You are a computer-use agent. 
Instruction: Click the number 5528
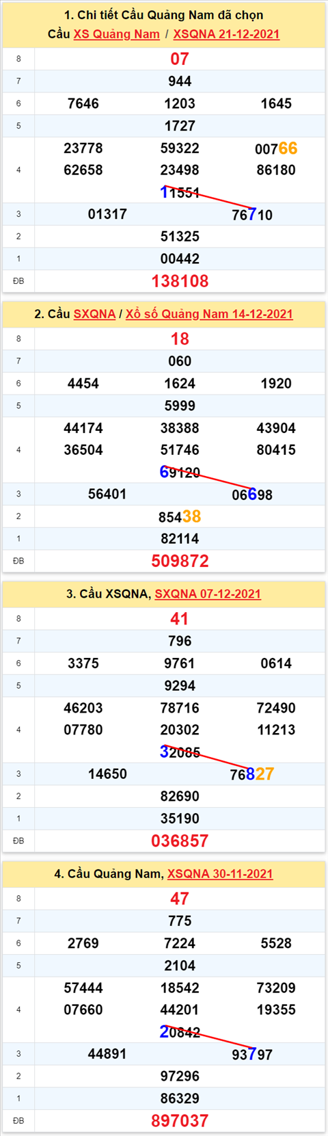pyautogui.click(x=276, y=943)
